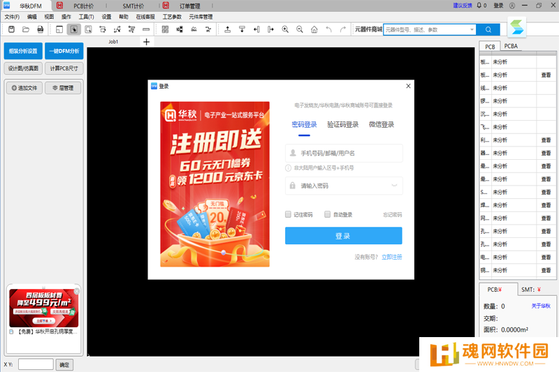The height and width of the screenshot is (372, 559).
Task: Click the 立即注册 link
Action: tap(391, 257)
